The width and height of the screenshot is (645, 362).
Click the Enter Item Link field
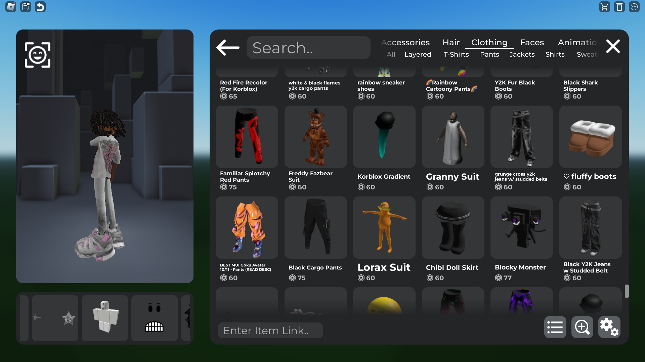pyautogui.click(x=270, y=330)
